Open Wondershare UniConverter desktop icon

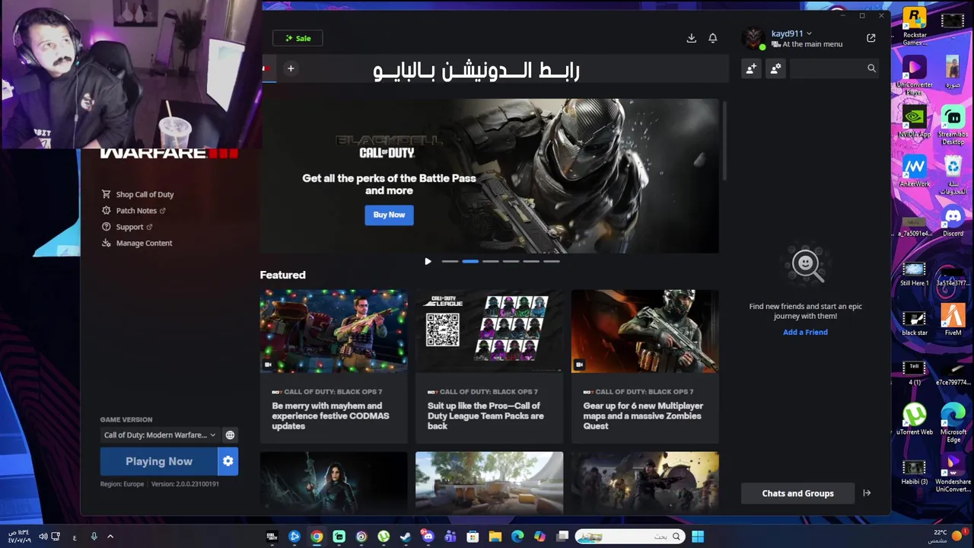pyautogui.click(x=953, y=472)
